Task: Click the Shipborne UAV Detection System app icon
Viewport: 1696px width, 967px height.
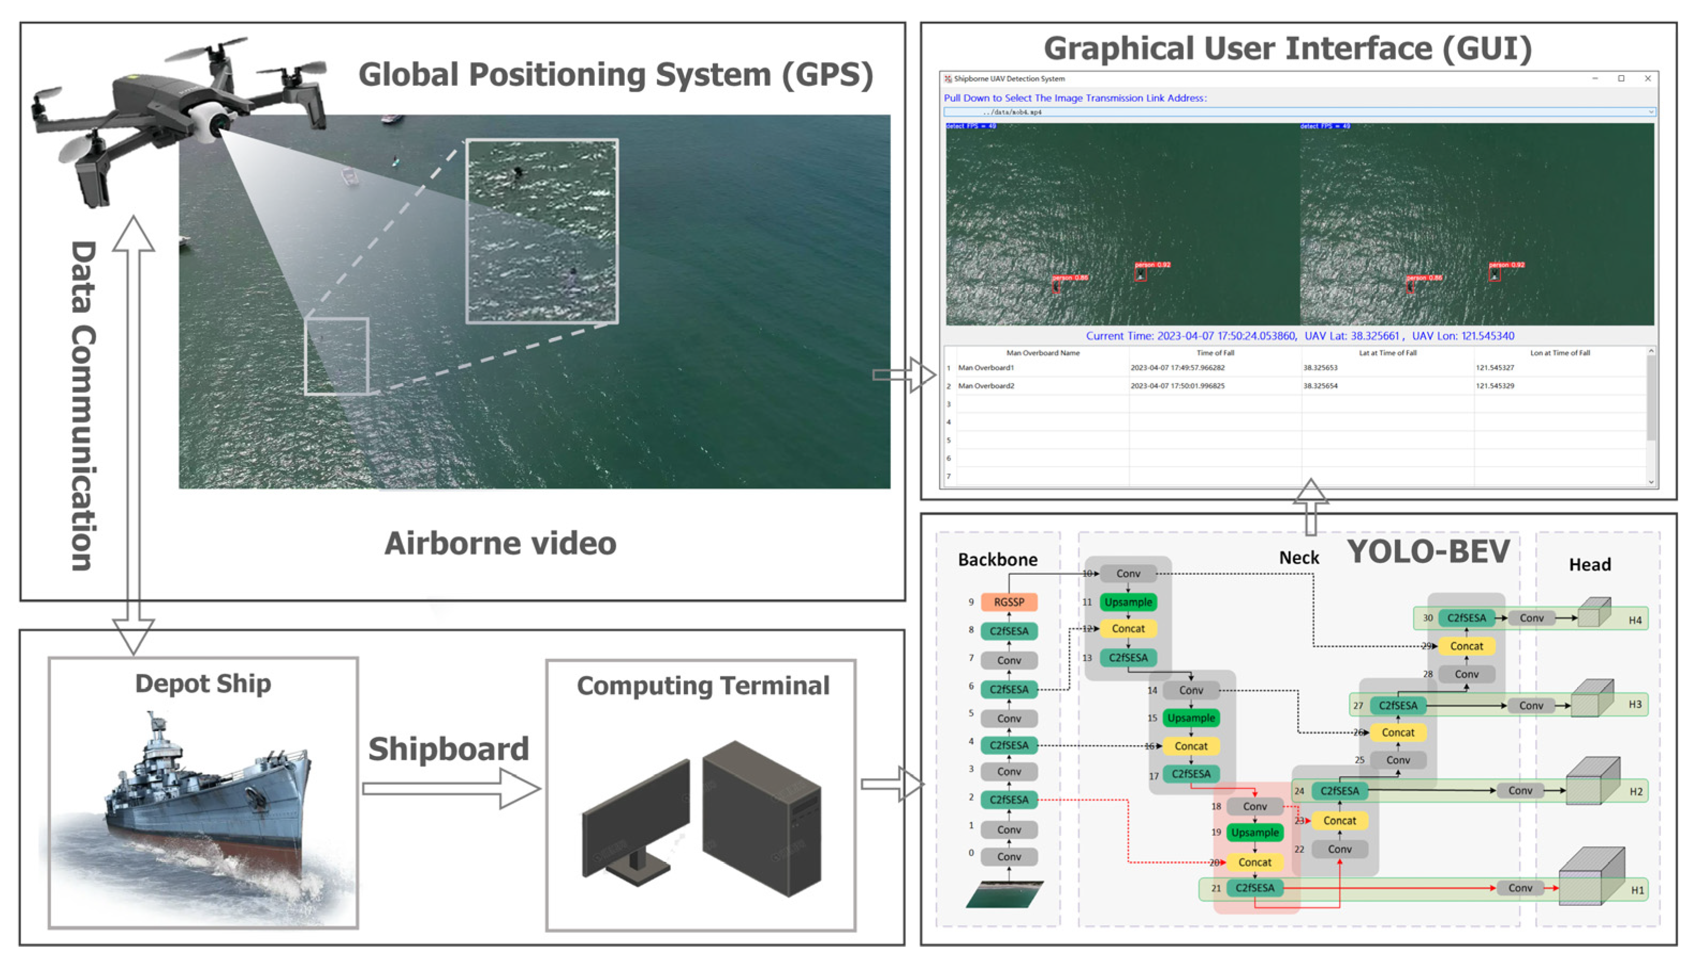Action: [x=948, y=78]
